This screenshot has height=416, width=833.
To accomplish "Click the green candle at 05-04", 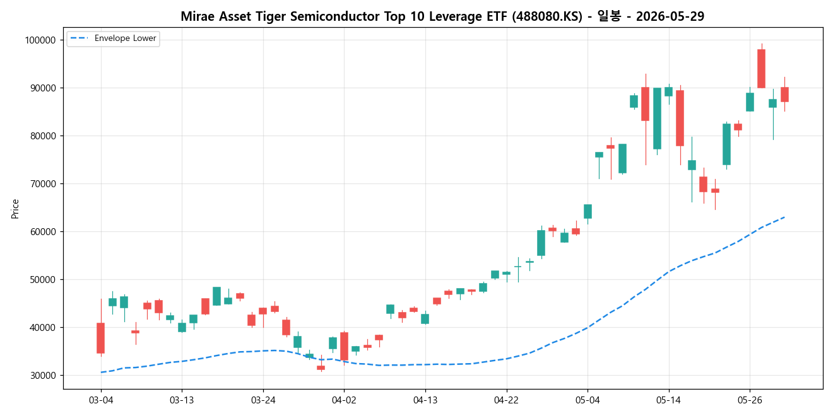I will click(588, 211).
